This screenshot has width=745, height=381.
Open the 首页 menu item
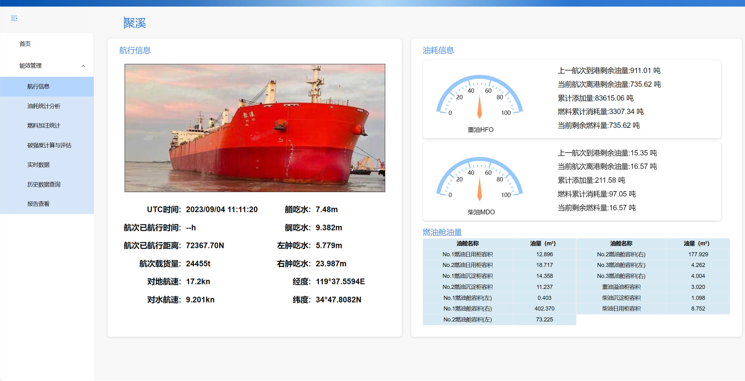(x=25, y=44)
